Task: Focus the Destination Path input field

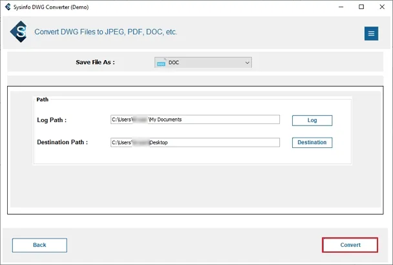Action: coord(195,142)
